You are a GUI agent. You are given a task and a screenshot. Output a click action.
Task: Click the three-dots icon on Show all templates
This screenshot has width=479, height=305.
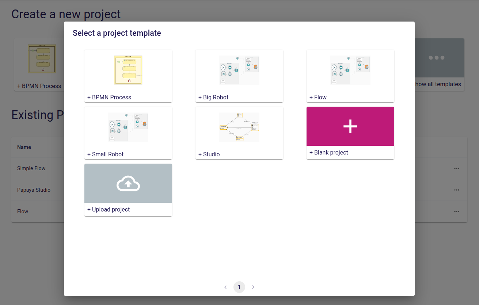click(x=436, y=58)
